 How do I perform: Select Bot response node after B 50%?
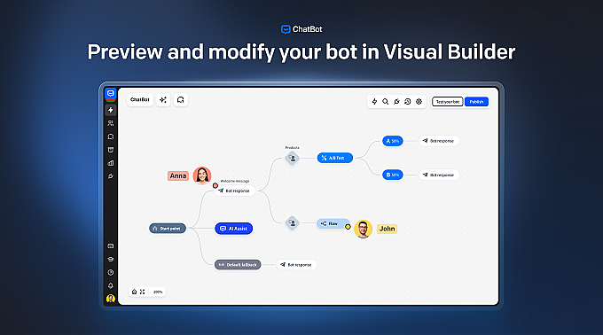point(439,175)
